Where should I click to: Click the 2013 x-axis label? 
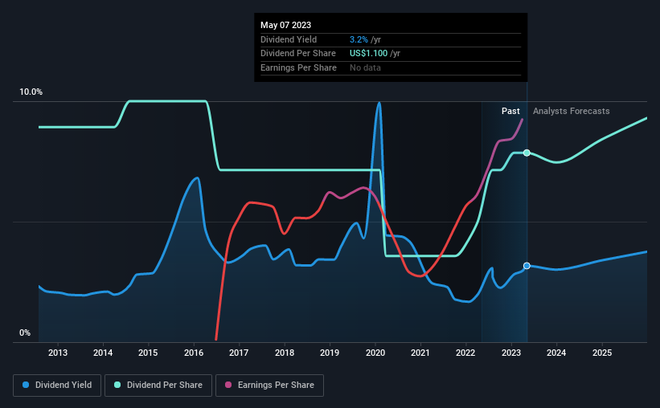tap(58, 353)
